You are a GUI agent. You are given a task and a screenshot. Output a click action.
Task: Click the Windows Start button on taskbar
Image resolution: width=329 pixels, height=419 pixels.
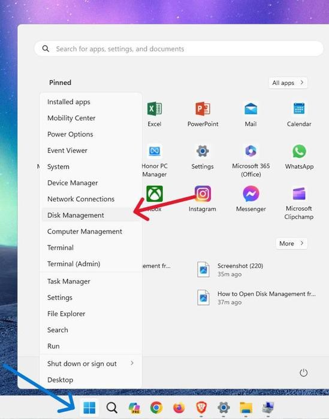click(89, 408)
